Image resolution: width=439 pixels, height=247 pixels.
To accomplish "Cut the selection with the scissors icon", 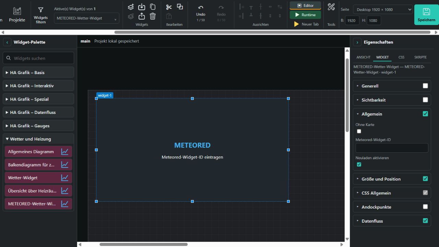I will 169,7.
